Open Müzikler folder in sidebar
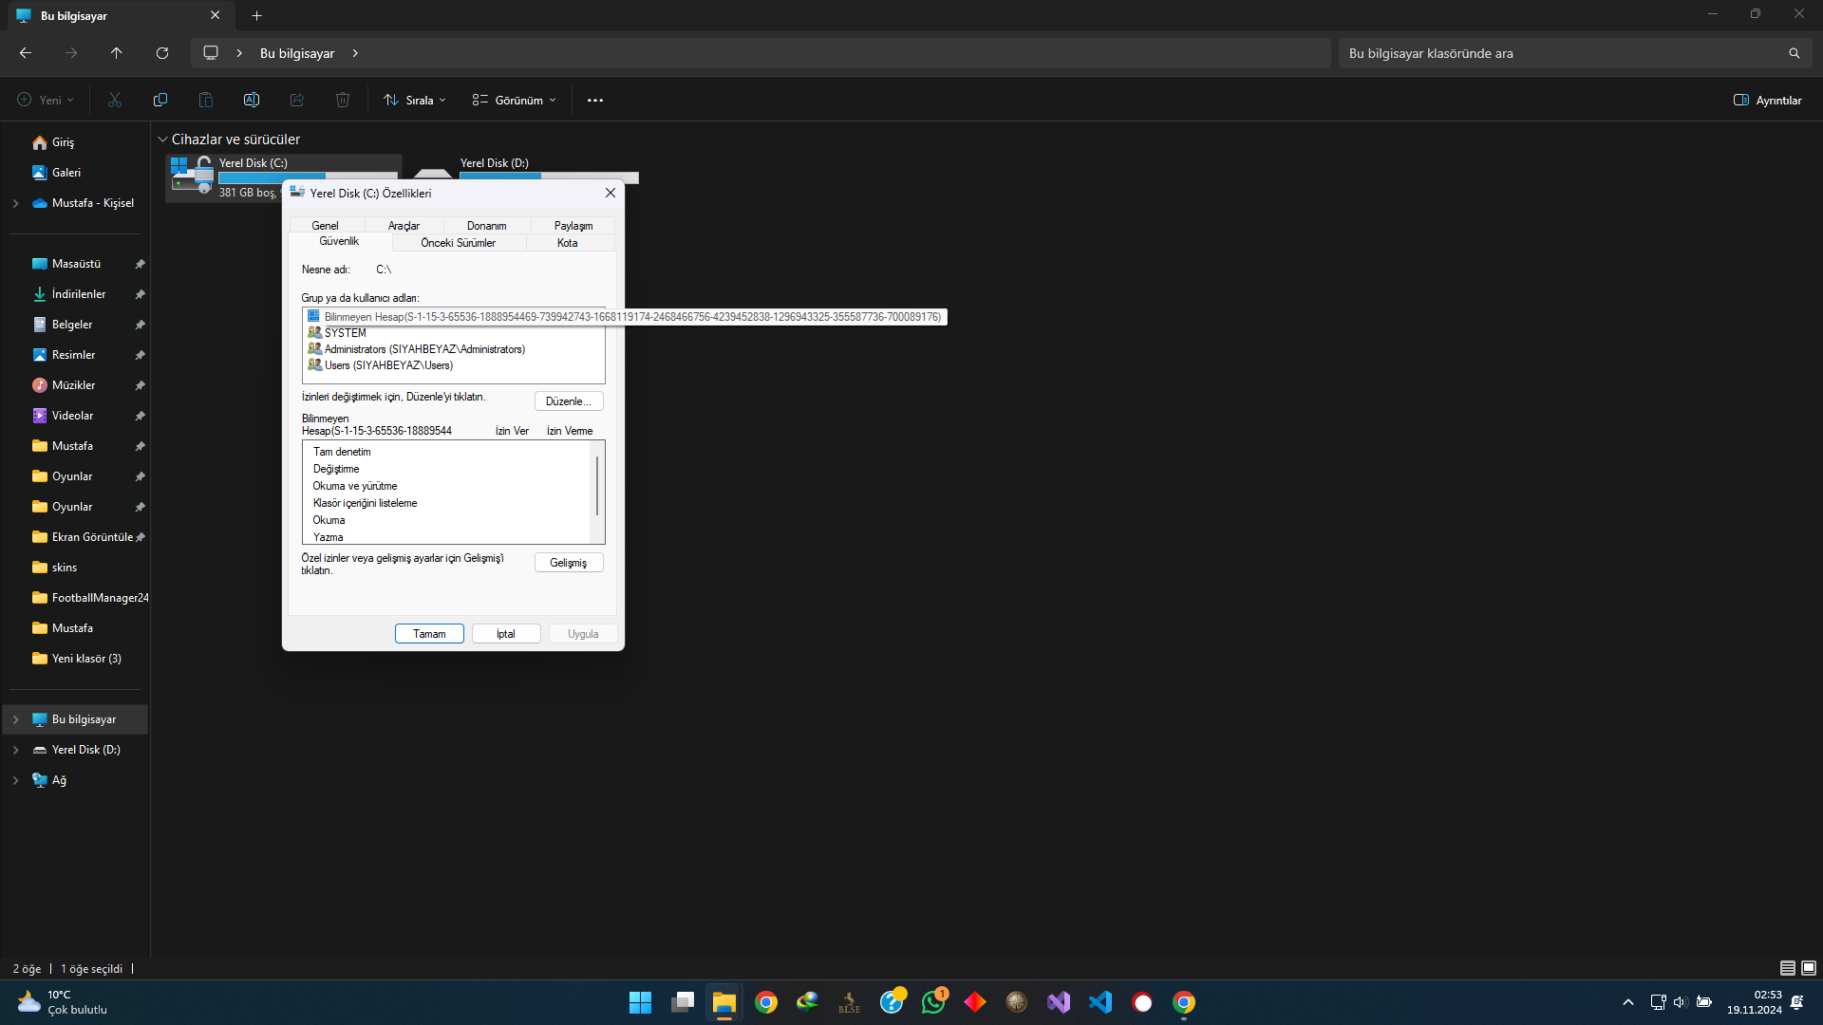The height and width of the screenshot is (1025, 1823). [73, 385]
